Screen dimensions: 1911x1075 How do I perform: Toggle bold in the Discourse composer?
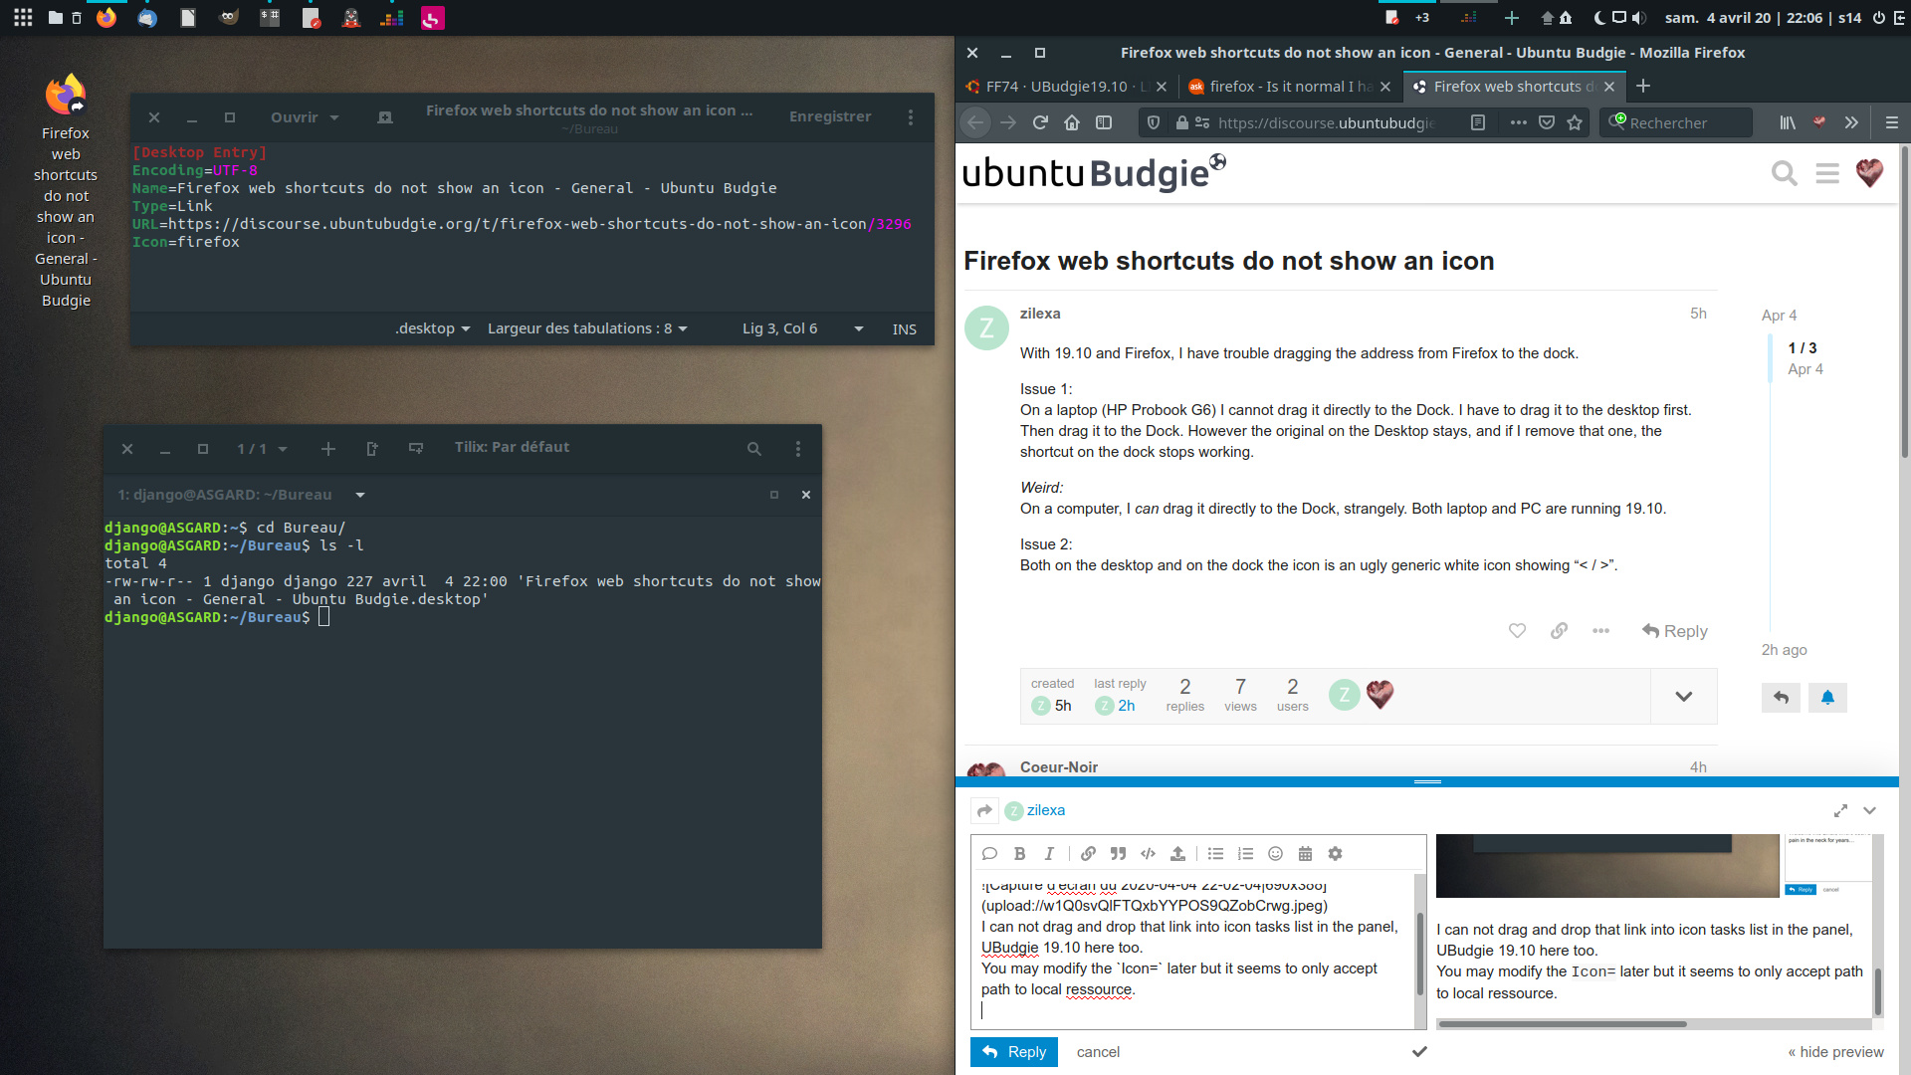coord(1019,854)
